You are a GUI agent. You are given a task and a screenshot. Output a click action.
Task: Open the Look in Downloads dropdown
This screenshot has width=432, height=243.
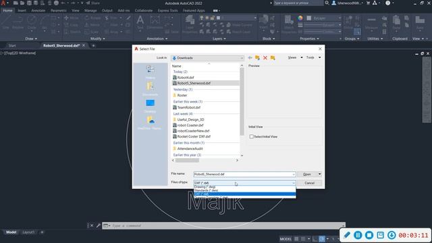207,58
